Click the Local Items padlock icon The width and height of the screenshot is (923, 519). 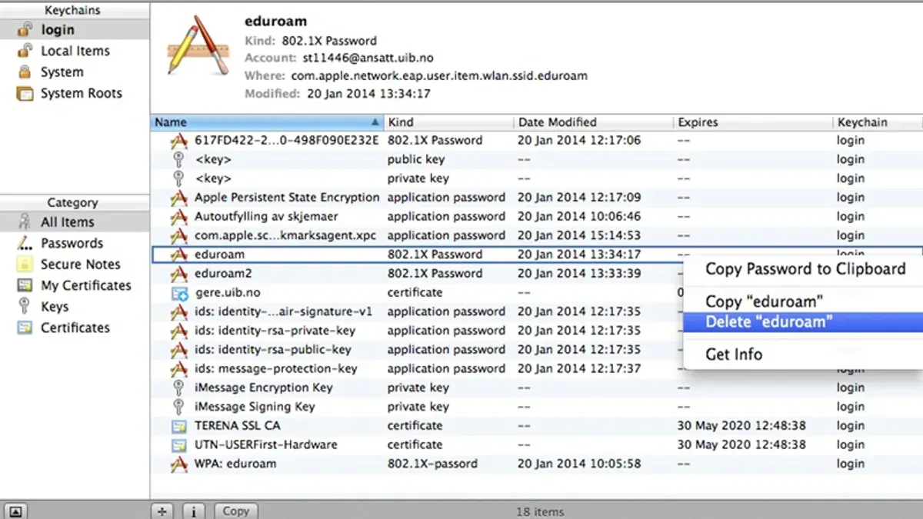[25, 51]
